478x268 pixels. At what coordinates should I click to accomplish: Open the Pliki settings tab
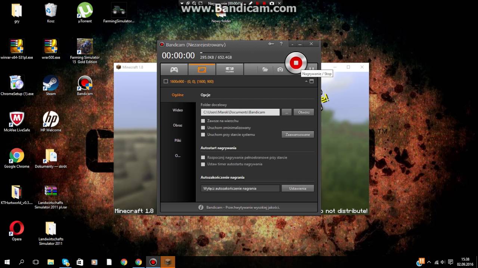pyautogui.click(x=178, y=141)
